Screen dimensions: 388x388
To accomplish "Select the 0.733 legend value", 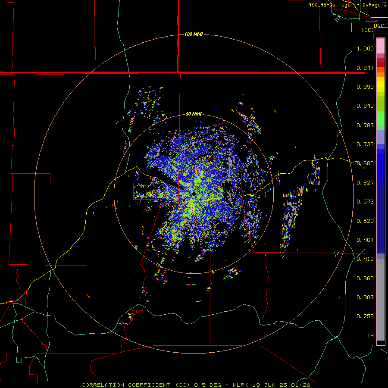I will coord(365,144).
